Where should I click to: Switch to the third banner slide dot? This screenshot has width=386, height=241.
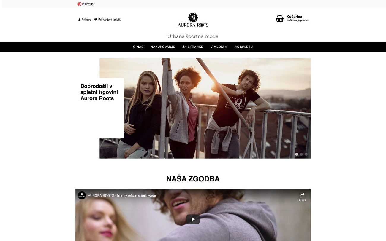tap(306, 154)
